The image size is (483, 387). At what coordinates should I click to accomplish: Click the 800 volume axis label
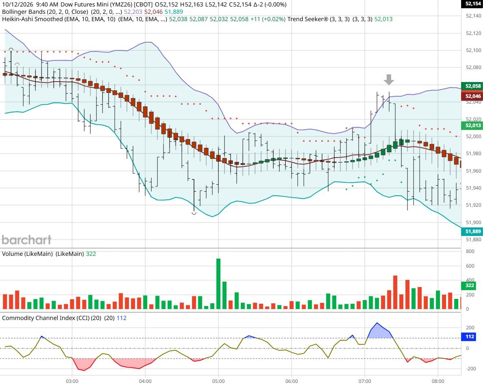pyautogui.click(x=470, y=251)
